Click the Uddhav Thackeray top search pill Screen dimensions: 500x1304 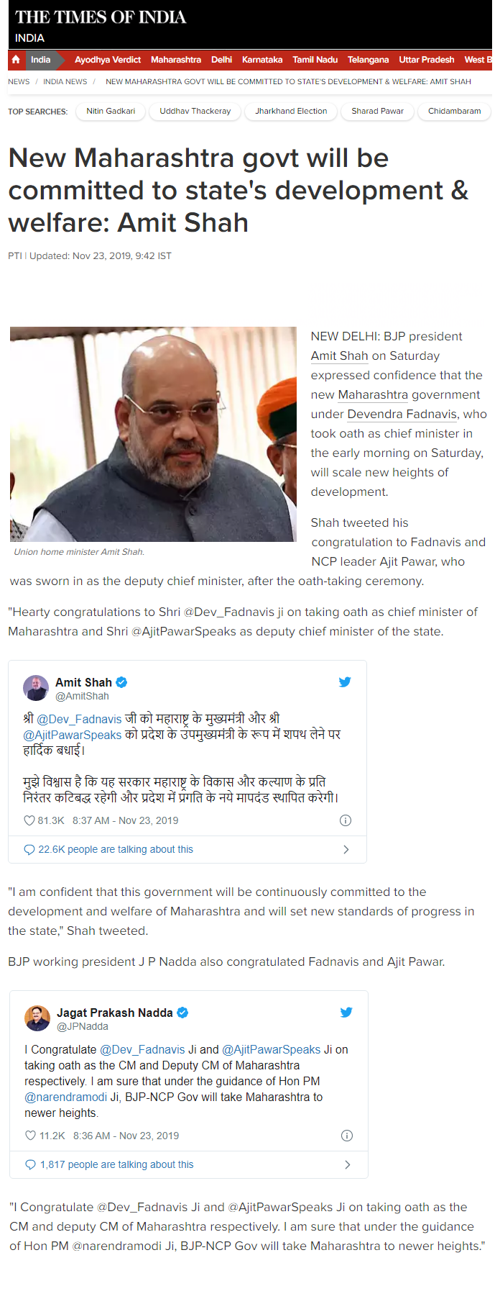pos(195,112)
